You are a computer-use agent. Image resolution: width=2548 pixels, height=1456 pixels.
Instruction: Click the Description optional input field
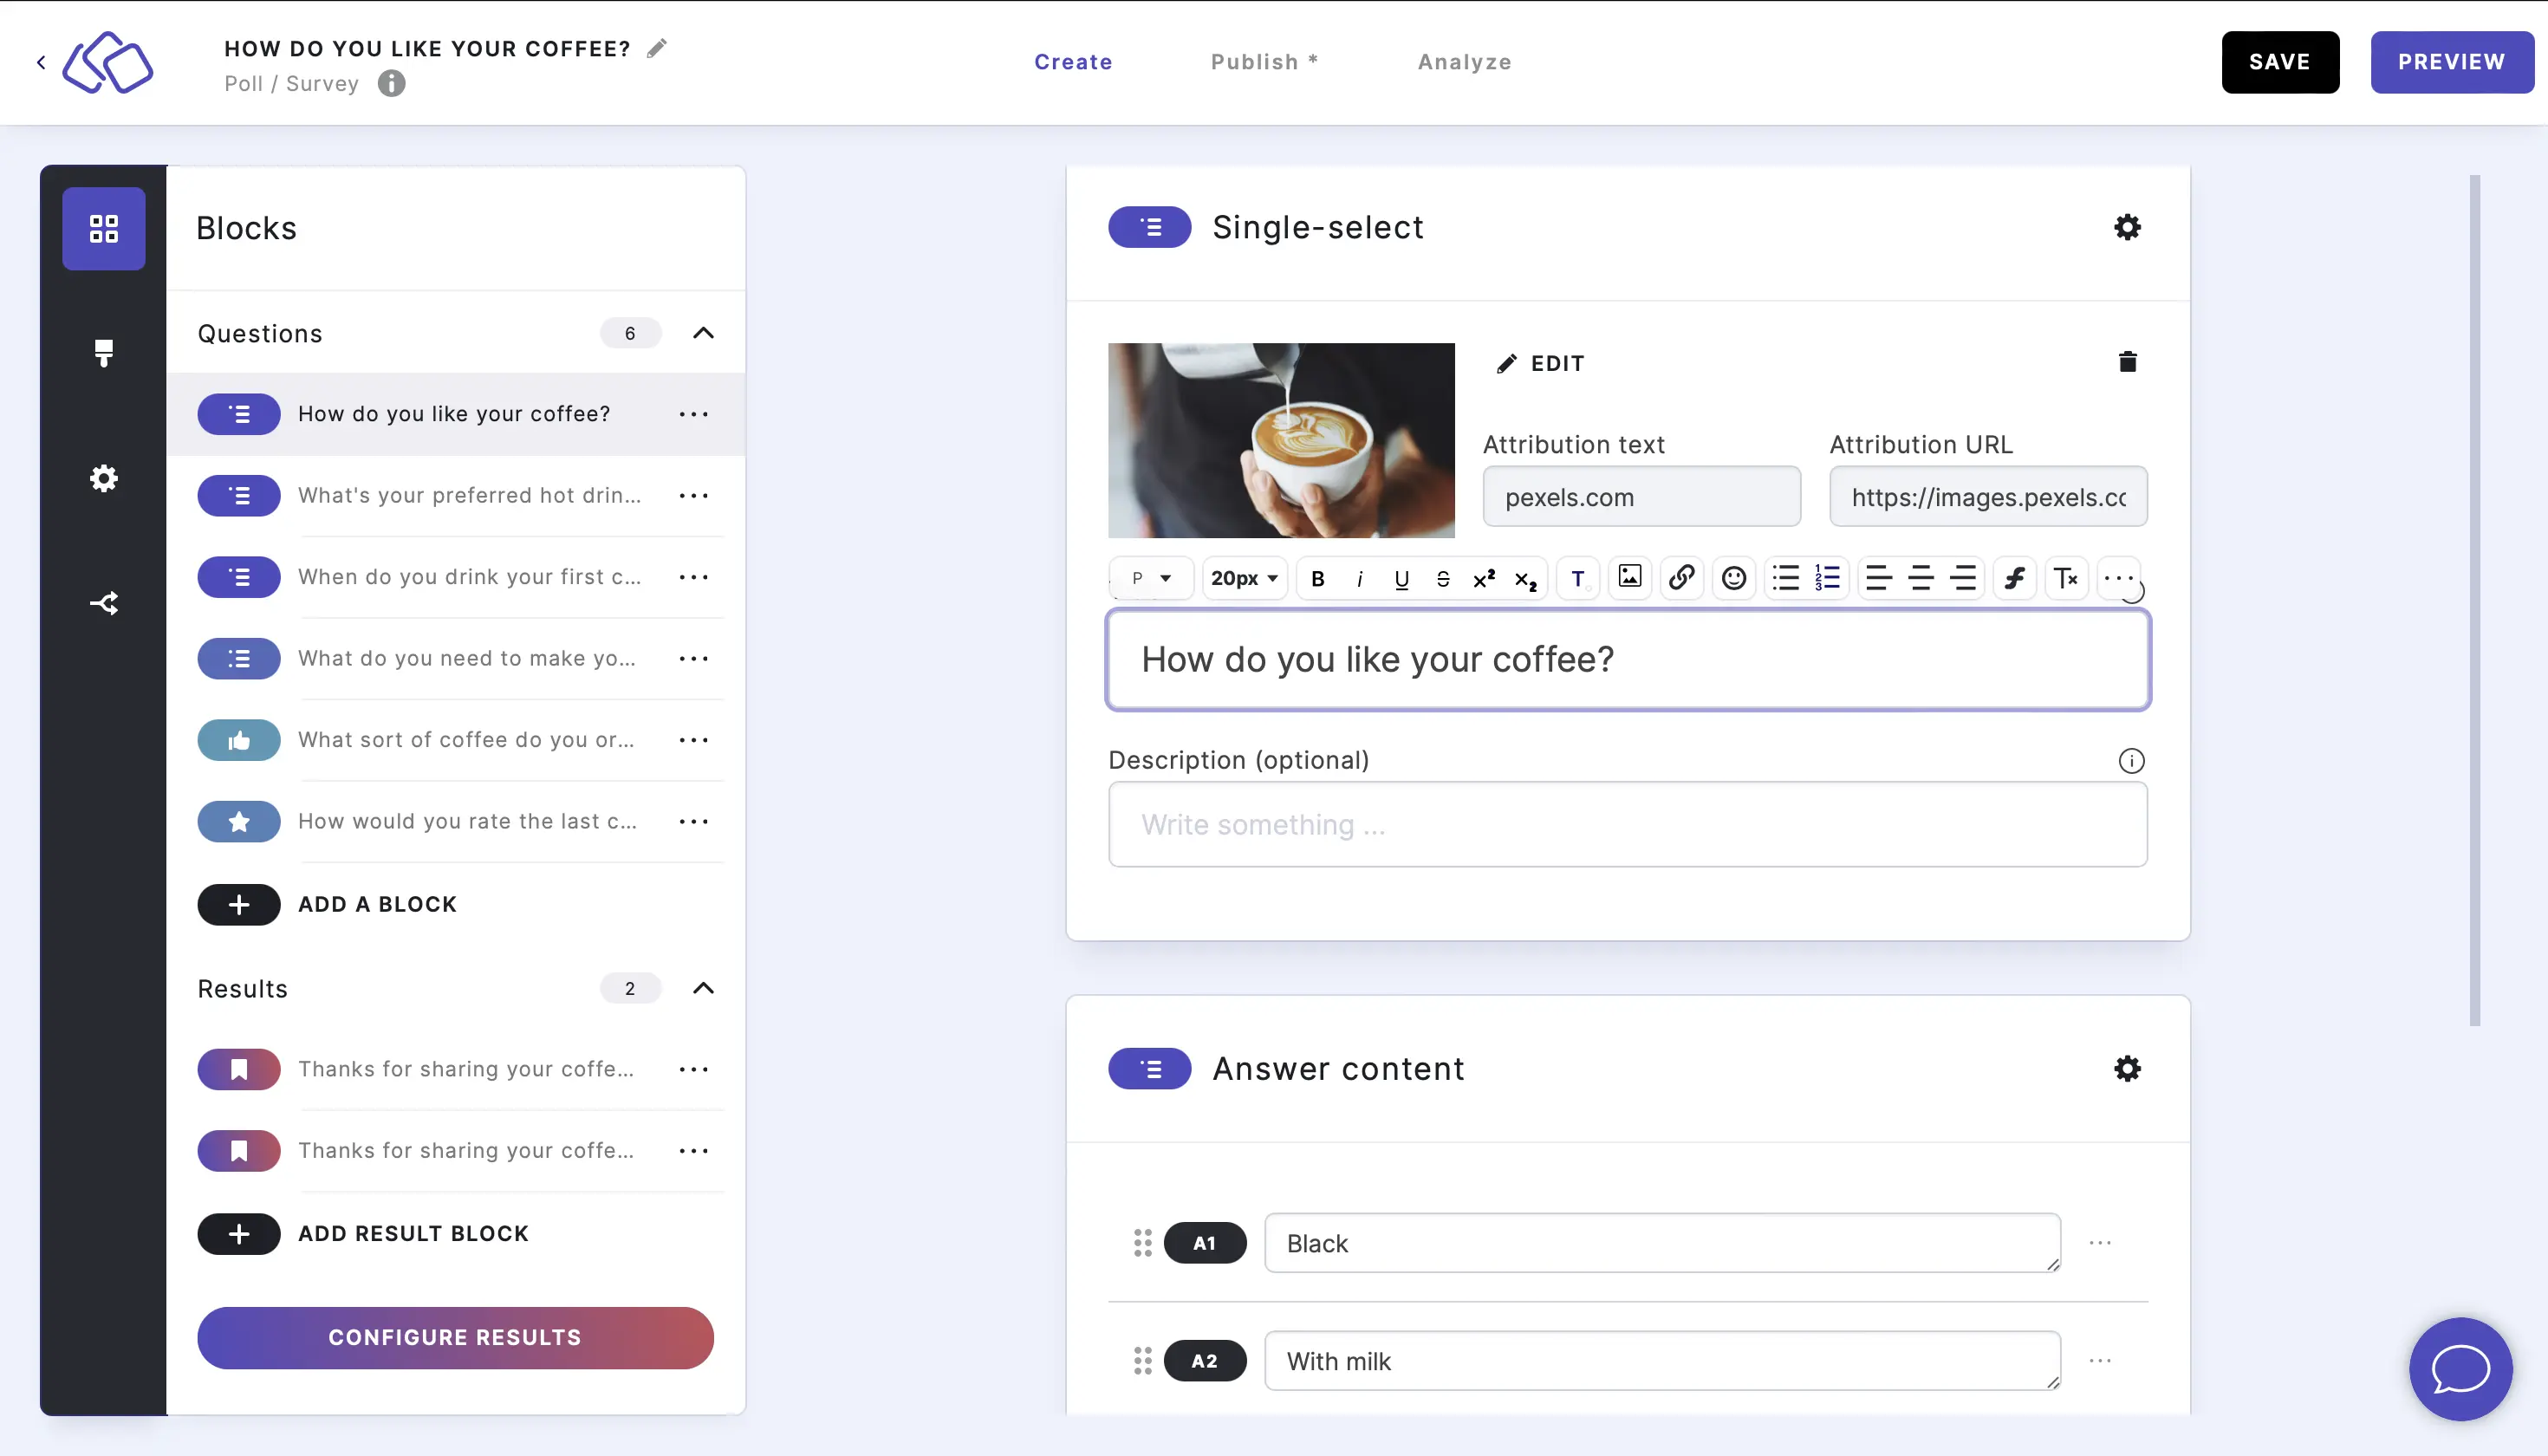(1628, 824)
